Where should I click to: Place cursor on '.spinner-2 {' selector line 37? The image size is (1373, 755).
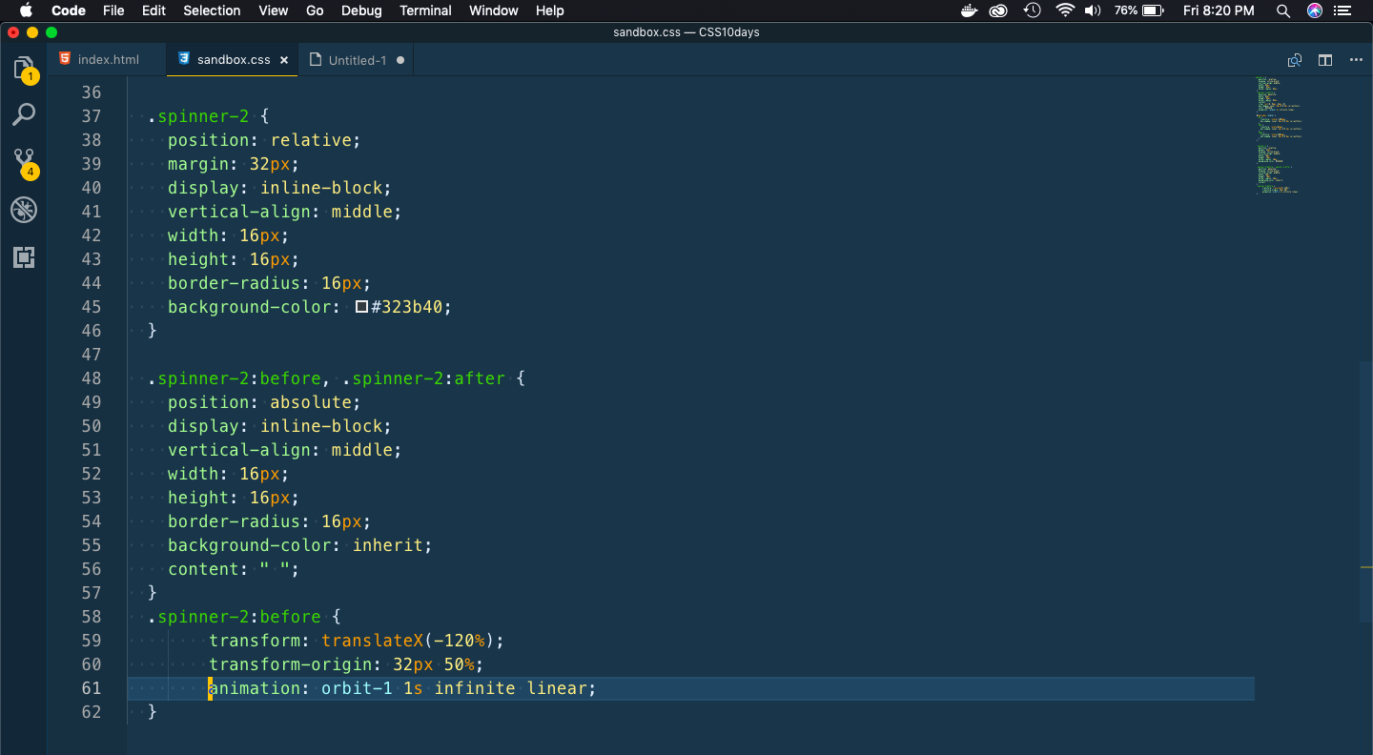click(209, 116)
